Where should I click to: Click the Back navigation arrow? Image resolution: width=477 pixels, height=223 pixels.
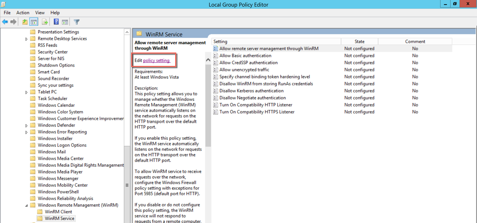point(5,22)
